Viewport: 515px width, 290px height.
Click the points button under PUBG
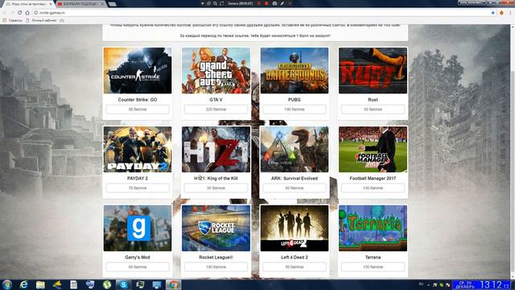pos(295,110)
